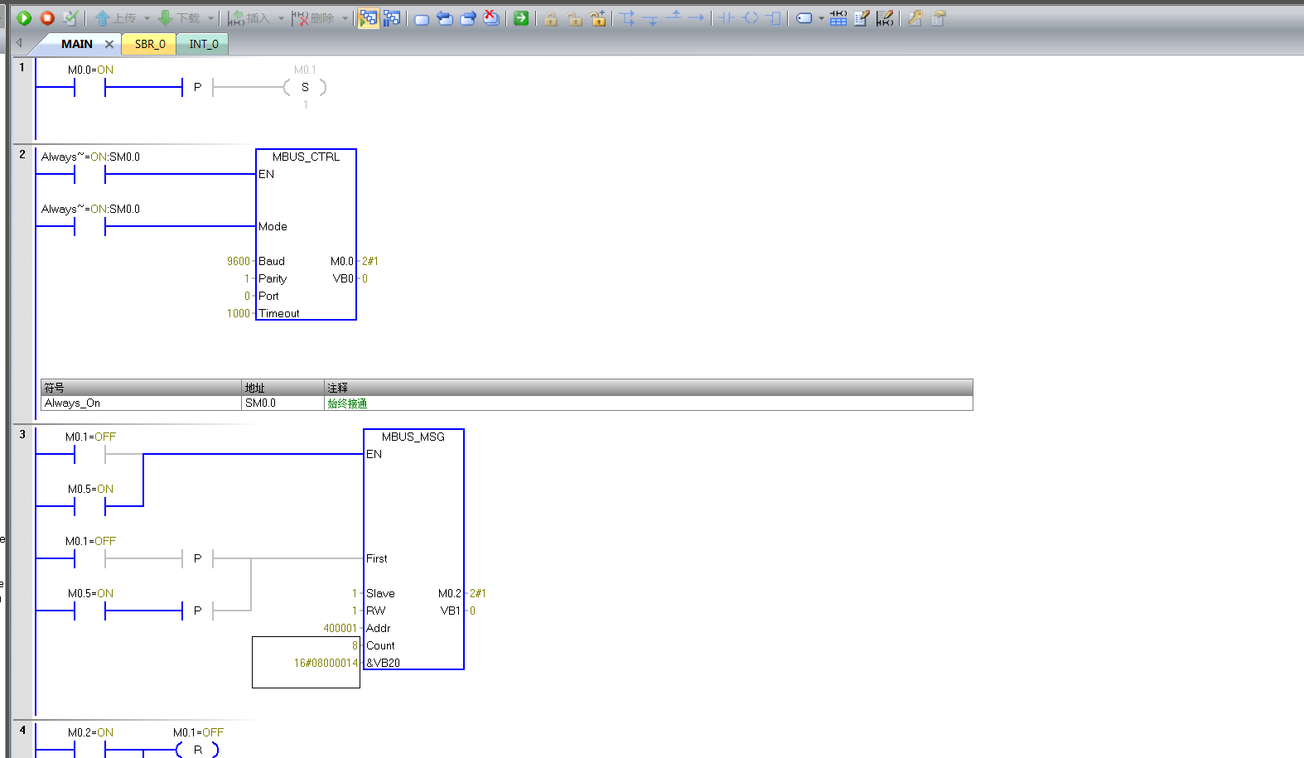Screen dimensions: 1304x758
Task: Click the 上传 upload button
Action: coord(116,17)
